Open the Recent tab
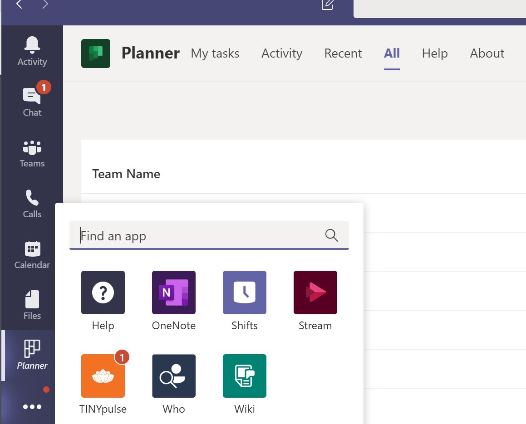526x424 pixels. pos(343,54)
